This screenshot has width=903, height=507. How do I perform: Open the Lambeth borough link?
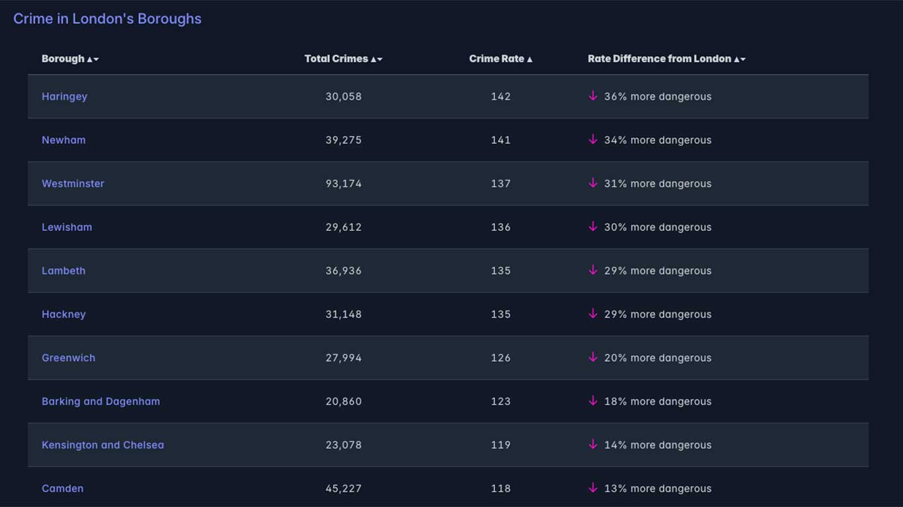click(63, 271)
